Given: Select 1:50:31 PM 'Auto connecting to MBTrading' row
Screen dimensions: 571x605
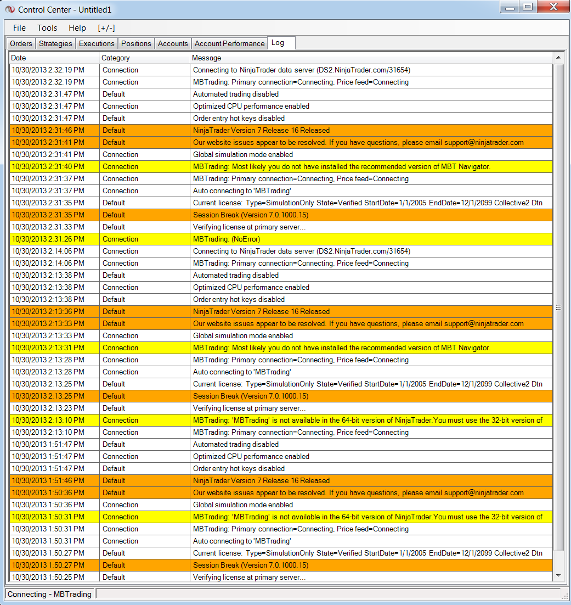Looking at the screenshot, I should point(281,541).
